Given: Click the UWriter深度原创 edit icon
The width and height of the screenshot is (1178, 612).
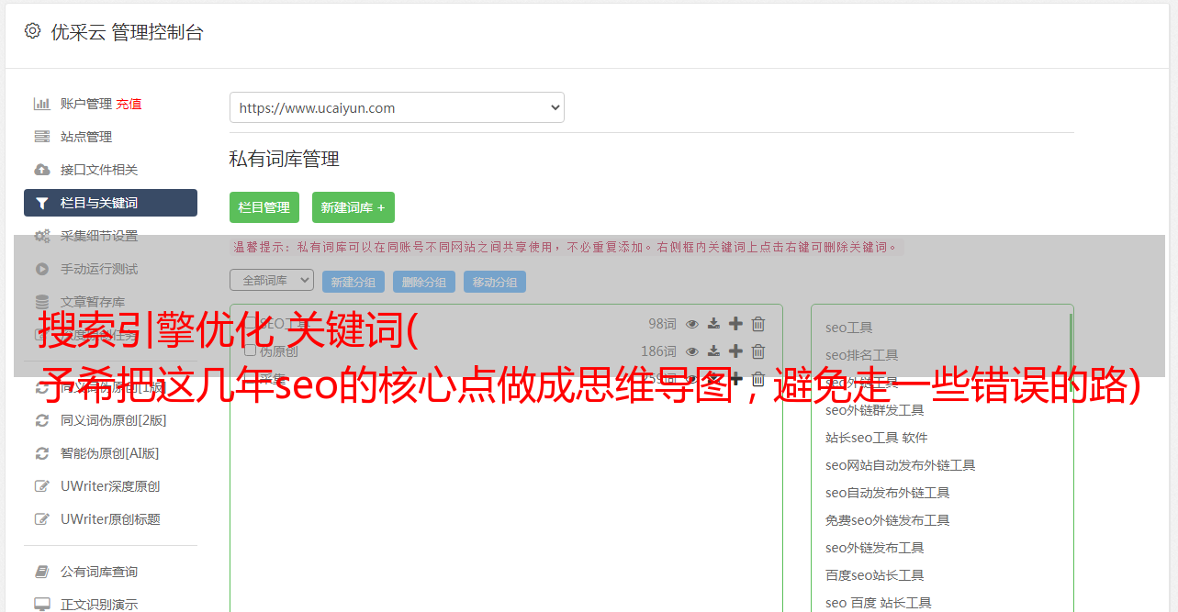Looking at the screenshot, I should click(x=42, y=486).
